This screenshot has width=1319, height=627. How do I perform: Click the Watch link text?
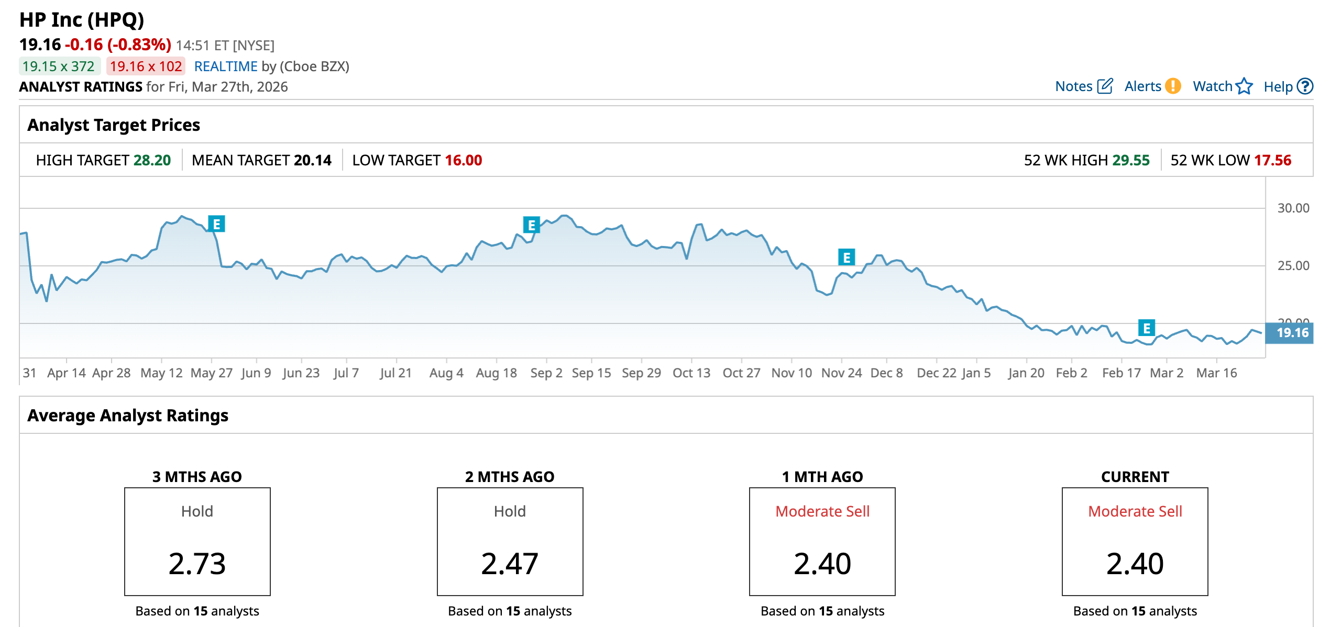(1212, 86)
